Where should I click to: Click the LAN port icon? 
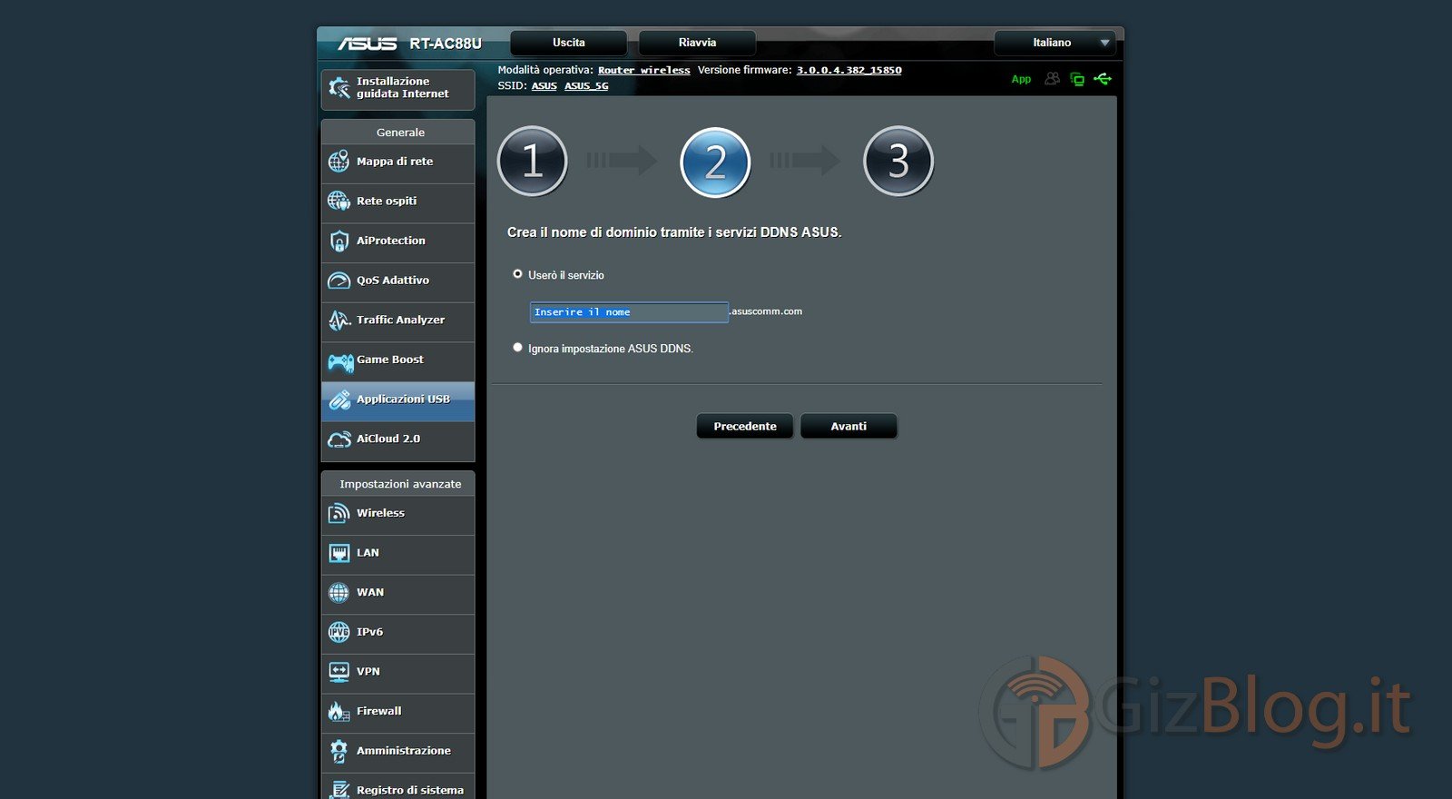(338, 553)
